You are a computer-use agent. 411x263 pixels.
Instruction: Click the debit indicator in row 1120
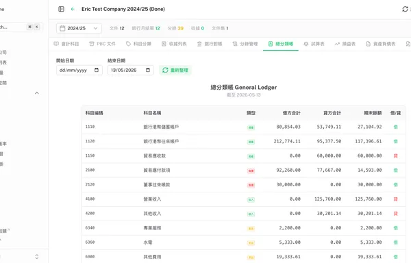395,142
